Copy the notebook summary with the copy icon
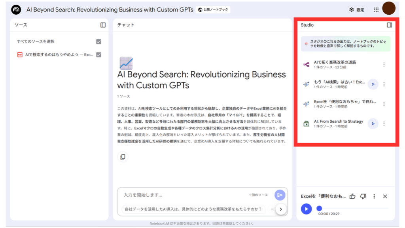This screenshot has width=405, height=228. coord(123,157)
